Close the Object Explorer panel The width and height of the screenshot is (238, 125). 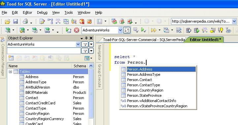pos(91,38)
